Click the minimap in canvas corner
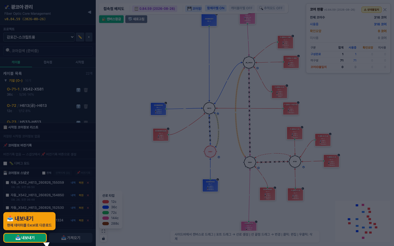This screenshot has width=394, height=246. [363, 221]
